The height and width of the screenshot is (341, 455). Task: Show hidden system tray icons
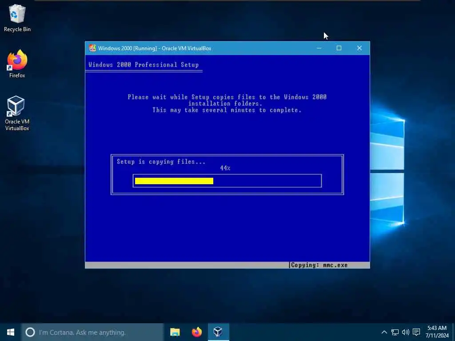coord(384,332)
